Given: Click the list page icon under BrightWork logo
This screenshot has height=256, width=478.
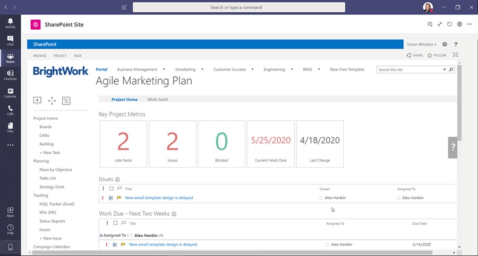Looking at the screenshot, I should (x=66, y=101).
